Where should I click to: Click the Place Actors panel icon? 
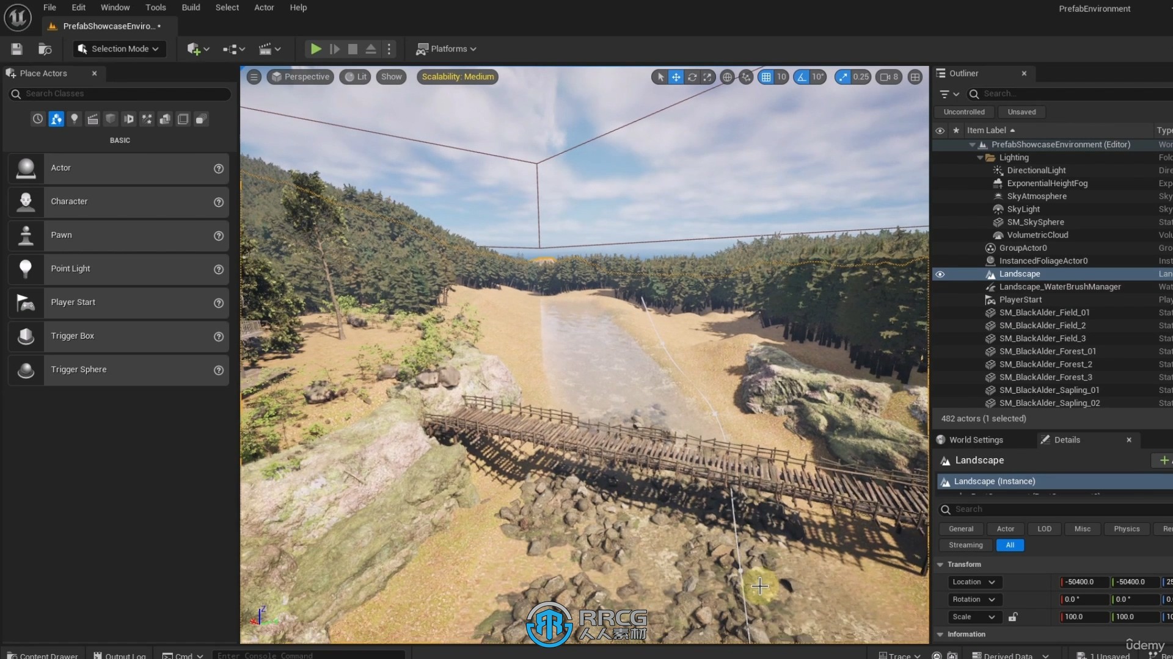11,73
